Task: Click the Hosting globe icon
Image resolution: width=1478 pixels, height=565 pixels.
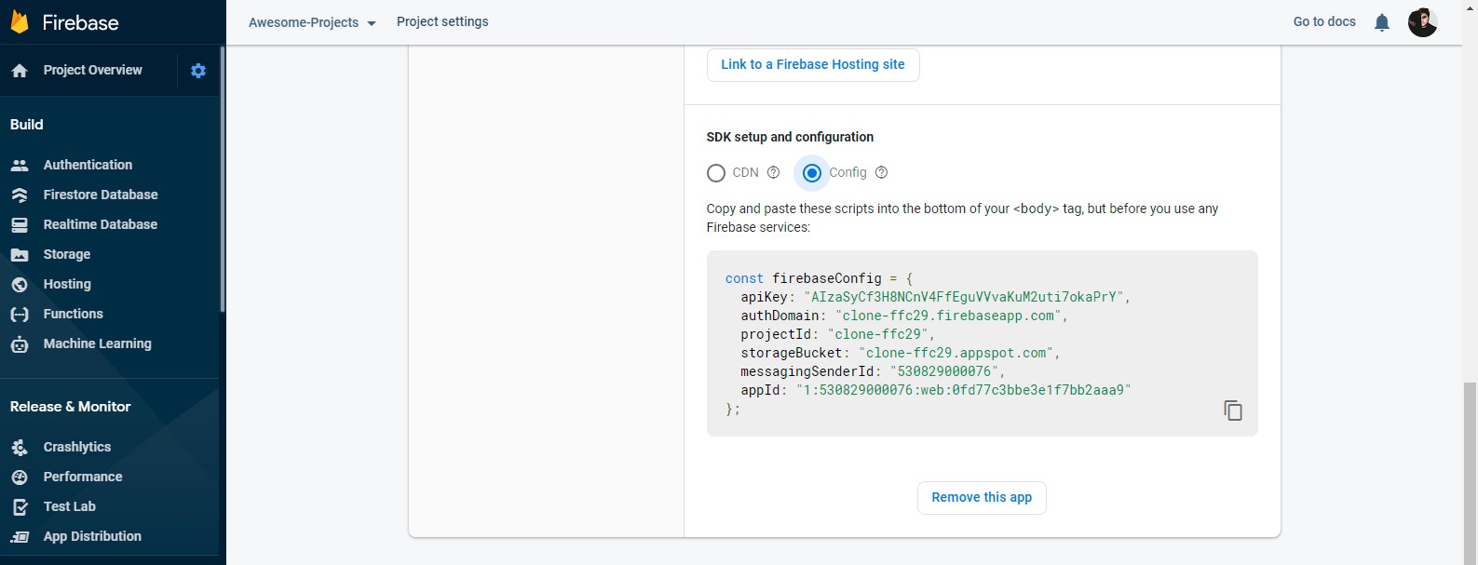Action: (20, 285)
